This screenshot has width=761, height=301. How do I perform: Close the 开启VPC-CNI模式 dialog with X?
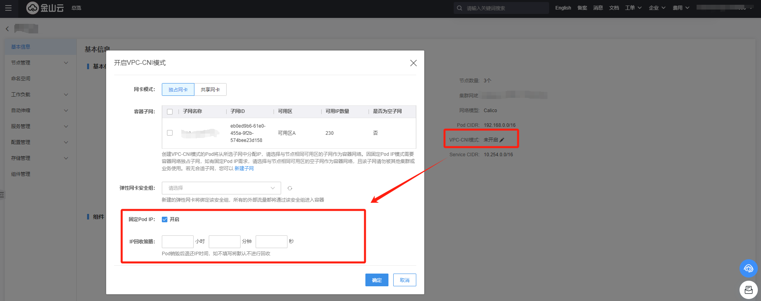pos(413,63)
